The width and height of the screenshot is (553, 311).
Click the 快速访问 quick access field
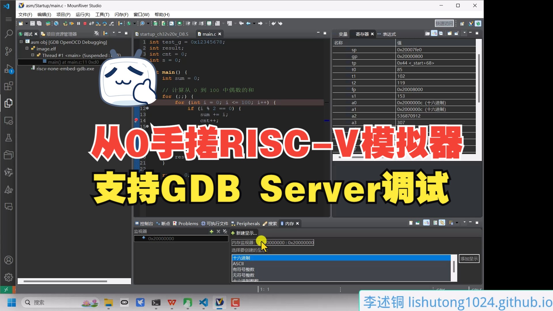(444, 23)
